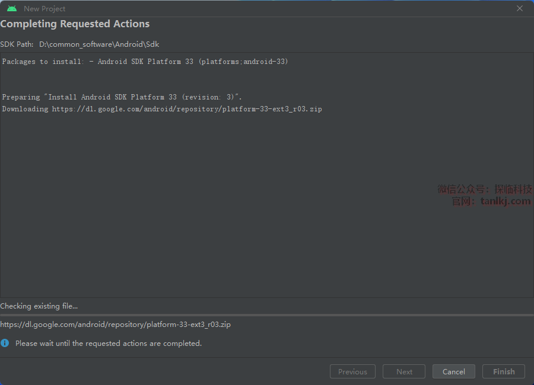The height and width of the screenshot is (385, 534).
Task: Click the Downloading URL line in the log
Action: tap(161, 109)
